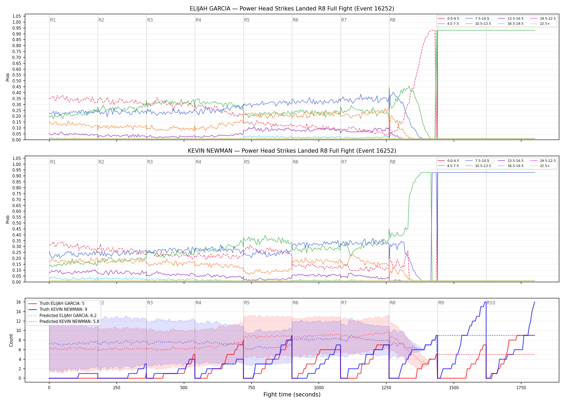Screen dimensions: 565x404
Task: Click the 13.5-16.5 legend entry in Newman chart
Action: 511,161
